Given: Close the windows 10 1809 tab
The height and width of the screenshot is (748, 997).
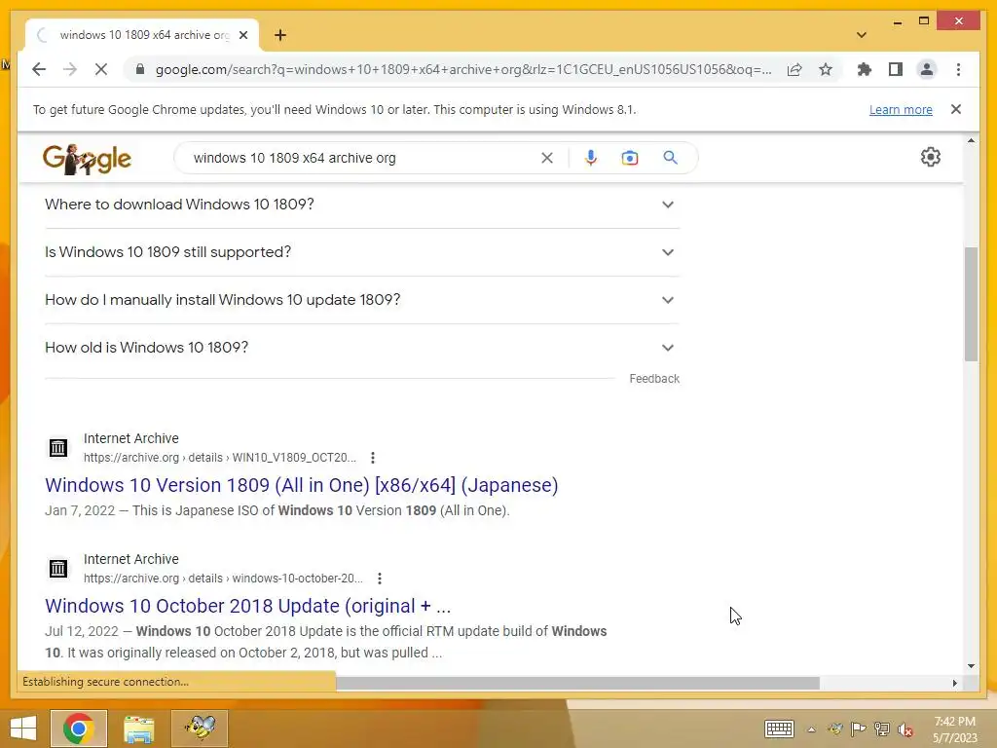Looking at the screenshot, I should pos(242,35).
